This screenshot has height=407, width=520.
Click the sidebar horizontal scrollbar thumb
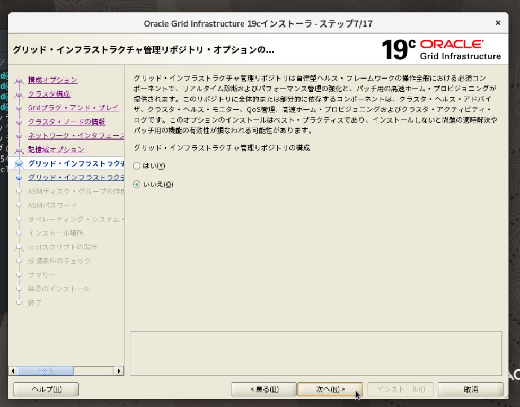[x=45, y=371]
